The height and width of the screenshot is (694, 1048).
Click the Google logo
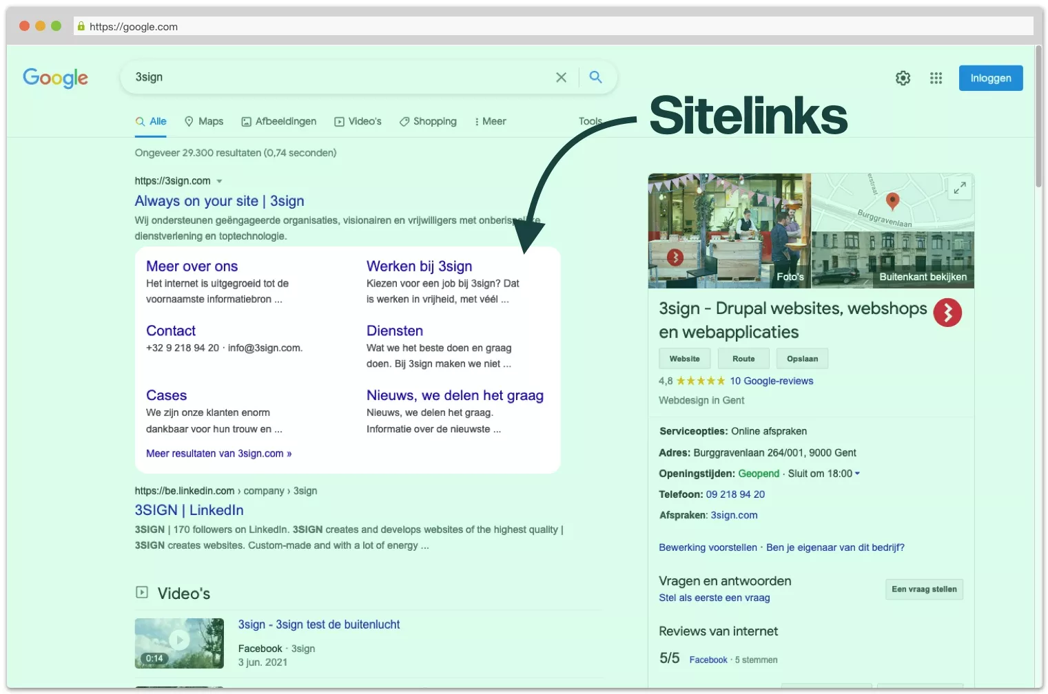[x=55, y=78]
